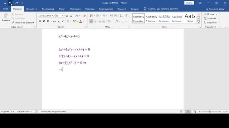Open the Файл menu
The image size is (229, 128).
click(x=5, y=9)
